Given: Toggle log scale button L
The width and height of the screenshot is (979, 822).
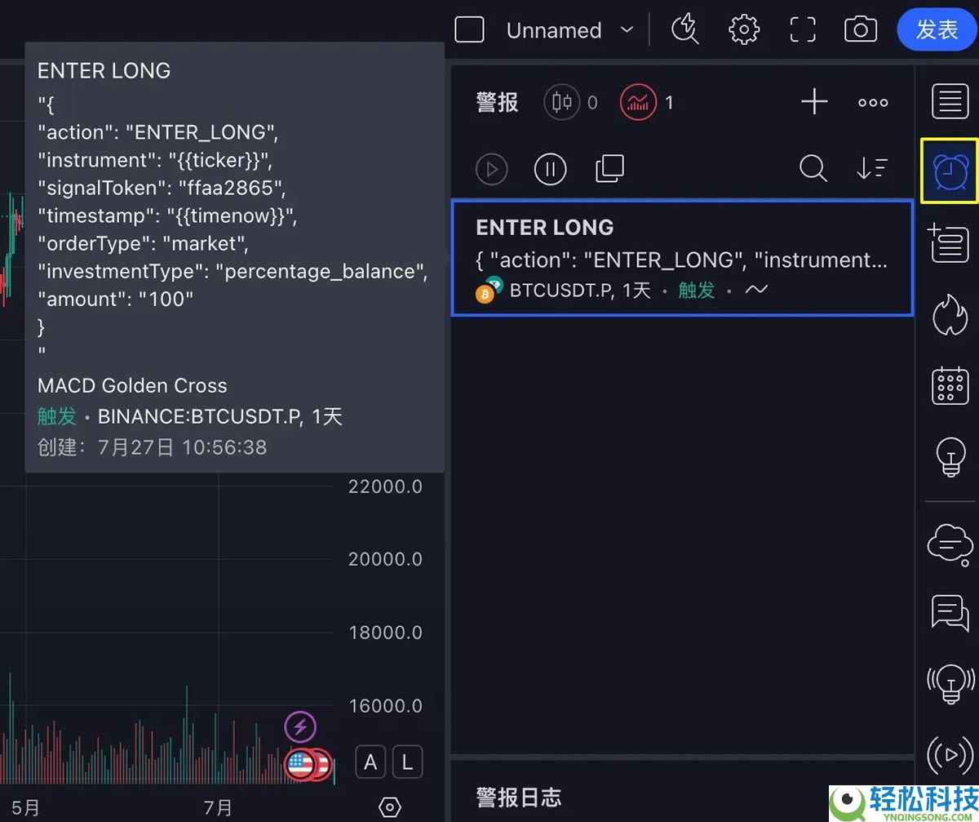Looking at the screenshot, I should tap(407, 763).
